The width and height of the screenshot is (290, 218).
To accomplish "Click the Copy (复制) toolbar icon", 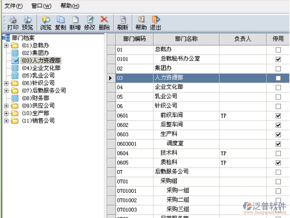I will pos(60,20).
